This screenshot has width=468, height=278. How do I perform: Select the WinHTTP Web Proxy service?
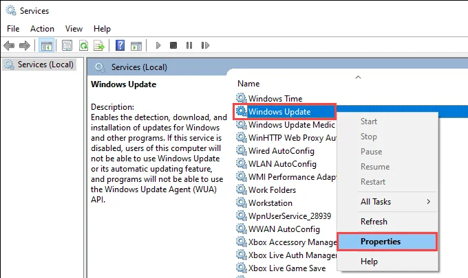[292, 137]
